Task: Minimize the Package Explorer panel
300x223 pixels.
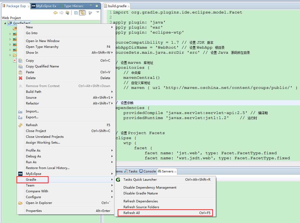Action: coord(91,5)
